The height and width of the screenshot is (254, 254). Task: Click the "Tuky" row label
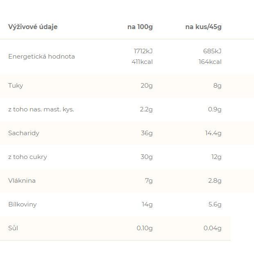[16, 86]
